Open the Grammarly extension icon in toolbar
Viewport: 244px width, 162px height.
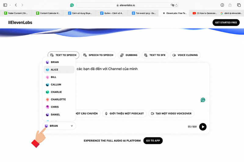pyautogui.click(x=72, y=5)
